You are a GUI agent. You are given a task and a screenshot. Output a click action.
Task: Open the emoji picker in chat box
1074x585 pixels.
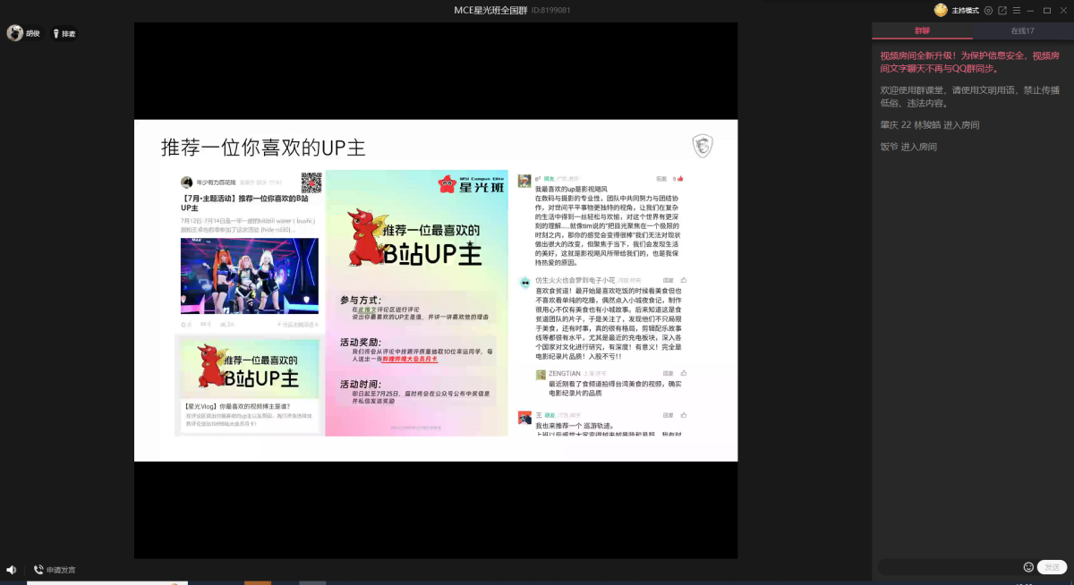click(x=1028, y=567)
